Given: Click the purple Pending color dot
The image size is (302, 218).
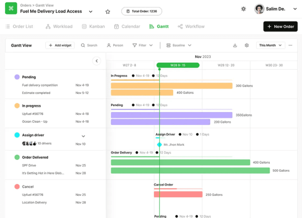Looking at the screenshot, I should (17, 77).
